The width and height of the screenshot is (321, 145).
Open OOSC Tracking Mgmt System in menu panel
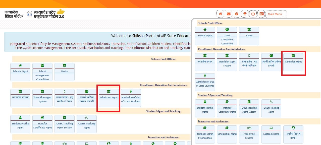[249, 108]
